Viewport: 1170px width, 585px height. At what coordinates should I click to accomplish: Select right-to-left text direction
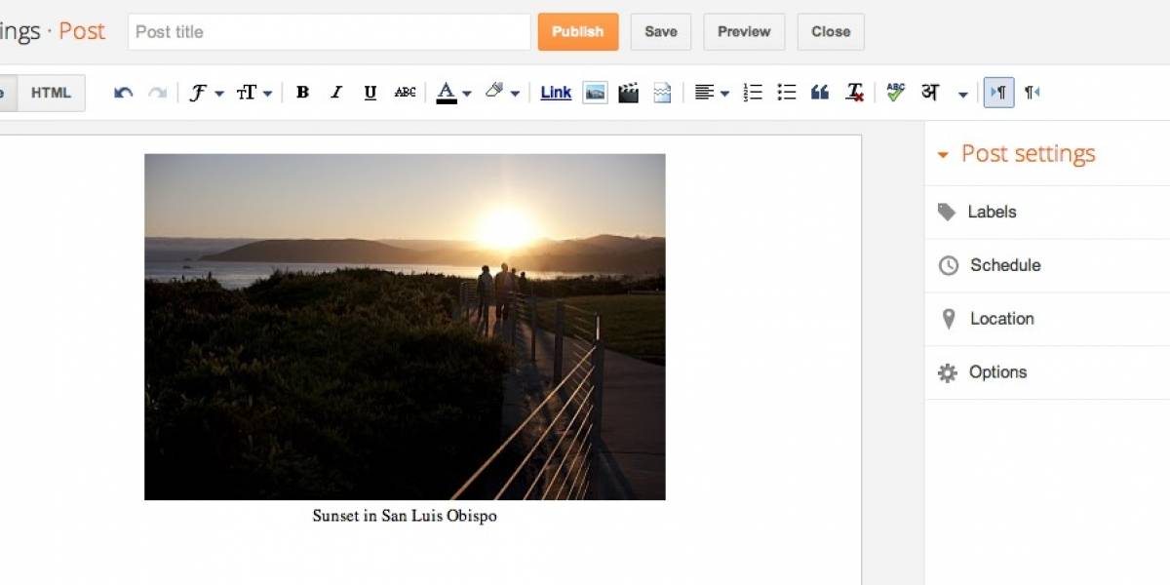pos(1033,93)
